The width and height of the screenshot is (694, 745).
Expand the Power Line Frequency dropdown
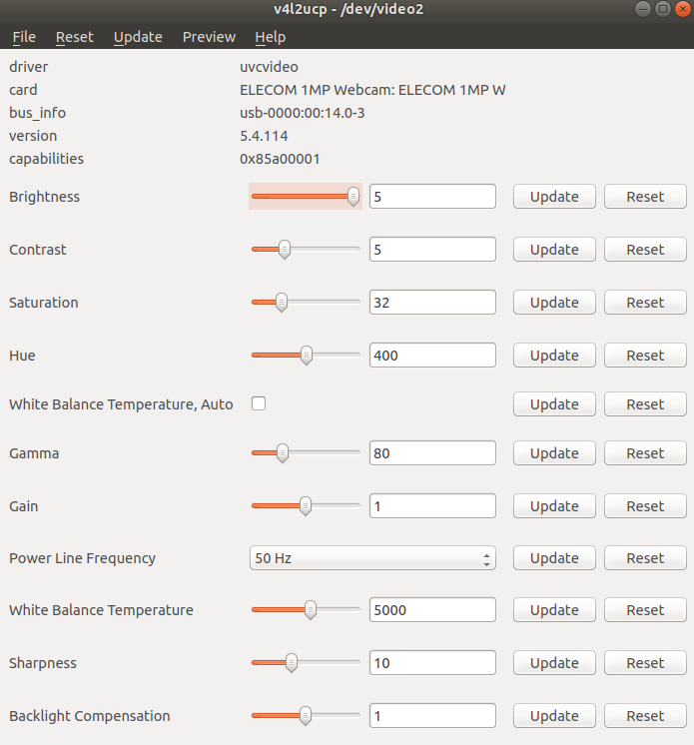(372, 558)
